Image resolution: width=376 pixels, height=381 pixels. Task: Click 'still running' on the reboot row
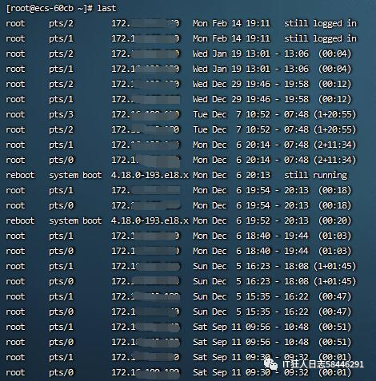point(316,175)
